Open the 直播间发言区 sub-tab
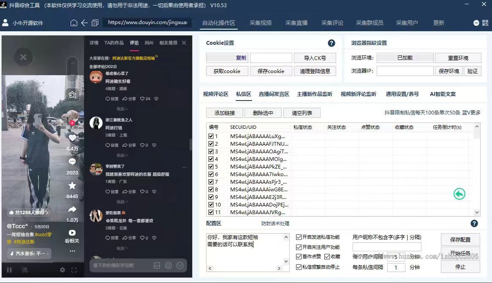 click(x=274, y=94)
